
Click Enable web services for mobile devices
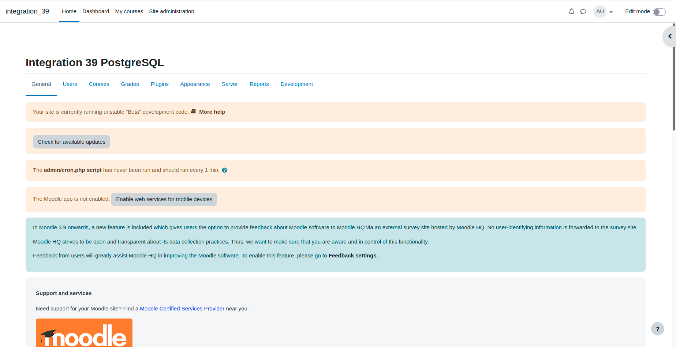164,199
